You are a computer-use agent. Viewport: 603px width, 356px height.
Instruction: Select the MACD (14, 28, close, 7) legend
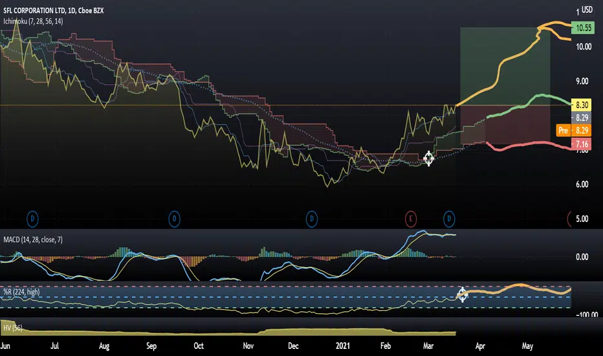pos(33,239)
